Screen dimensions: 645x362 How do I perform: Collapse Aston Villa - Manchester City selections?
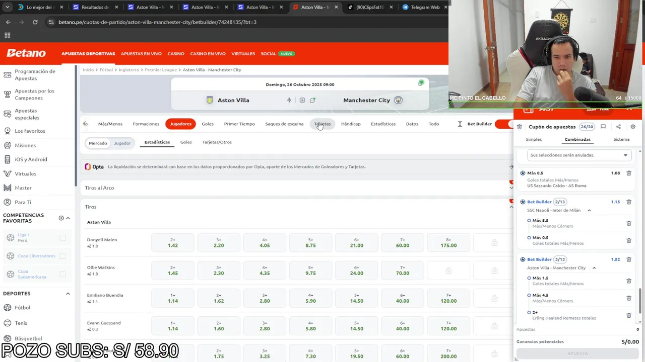tap(594, 268)
